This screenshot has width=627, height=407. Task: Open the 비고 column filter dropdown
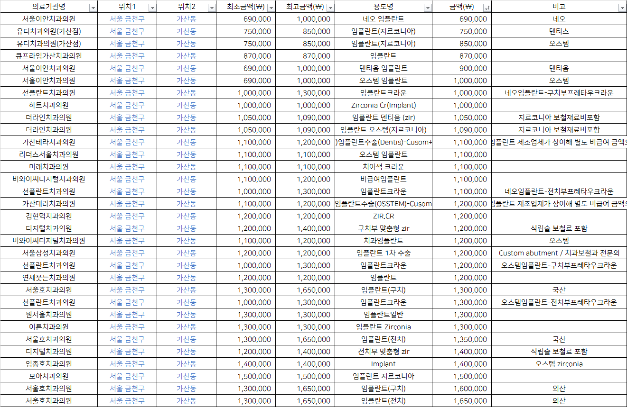click(622, 8)
